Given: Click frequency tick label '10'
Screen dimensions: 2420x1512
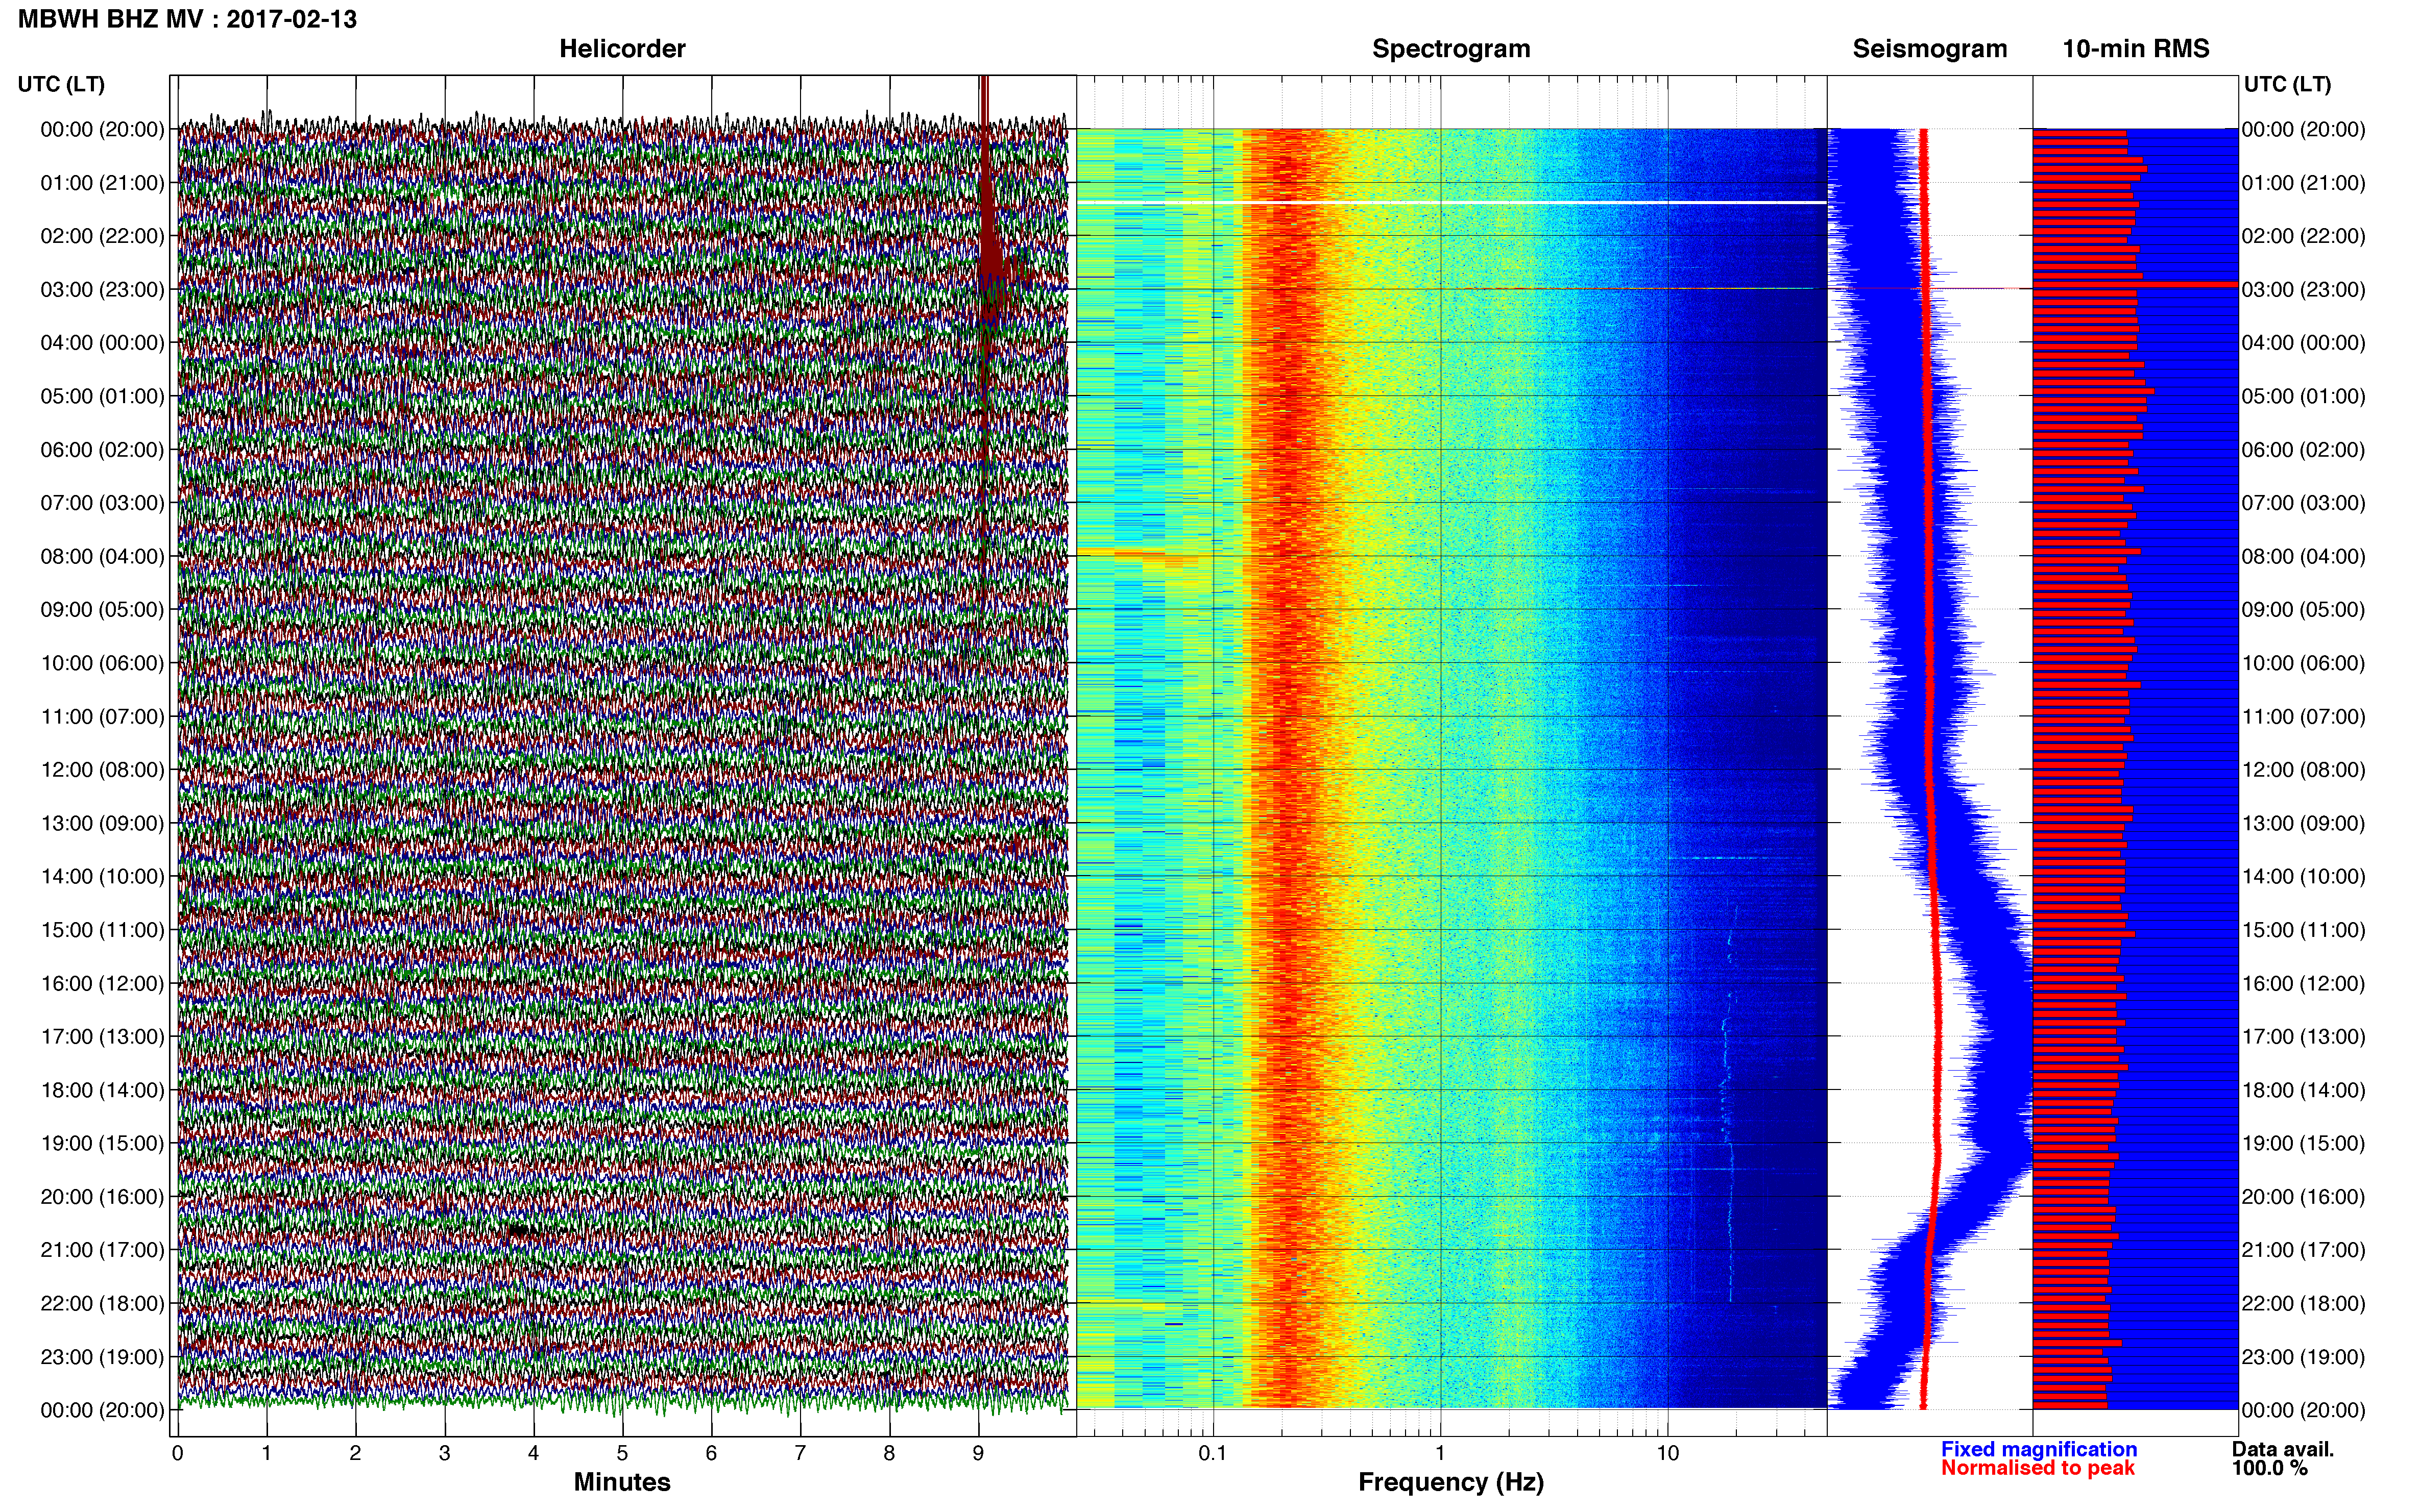Looking at the screenshot, I should point(1667,1454).
